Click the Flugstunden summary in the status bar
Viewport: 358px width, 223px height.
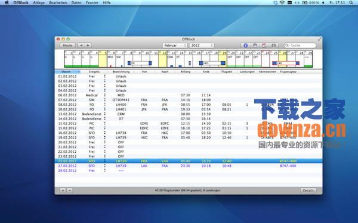click(x=188, y=190)
